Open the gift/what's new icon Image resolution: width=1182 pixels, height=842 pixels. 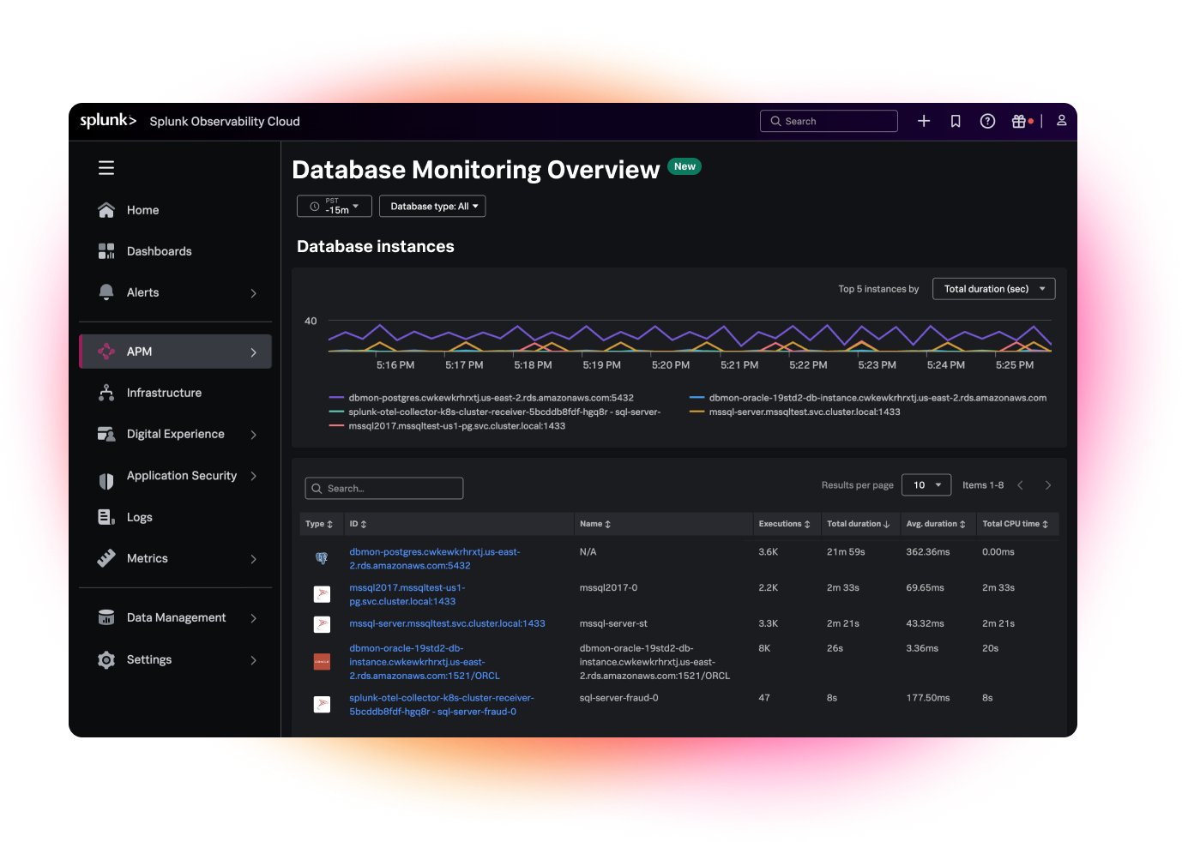[1020, 121]
